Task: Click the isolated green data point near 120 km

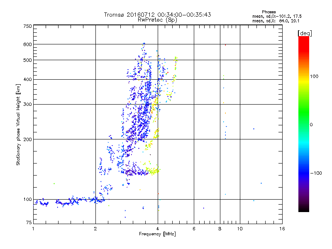Action: (x=54, y=183)
